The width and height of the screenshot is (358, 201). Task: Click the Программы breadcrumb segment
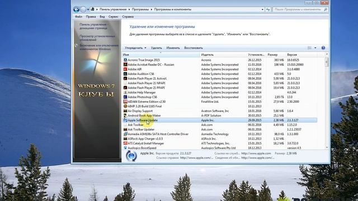coord(140,9)
